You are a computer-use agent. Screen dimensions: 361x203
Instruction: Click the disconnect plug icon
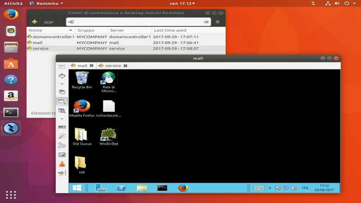[x=62, y=173]
